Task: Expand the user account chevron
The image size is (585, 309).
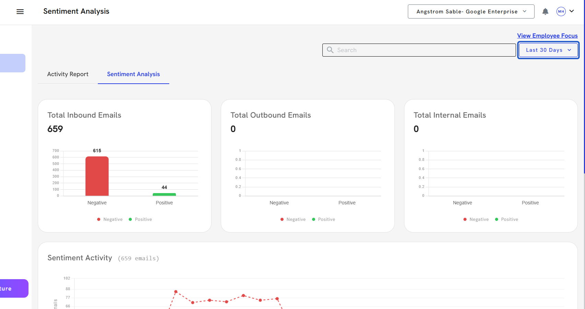Action: point(572,11)
